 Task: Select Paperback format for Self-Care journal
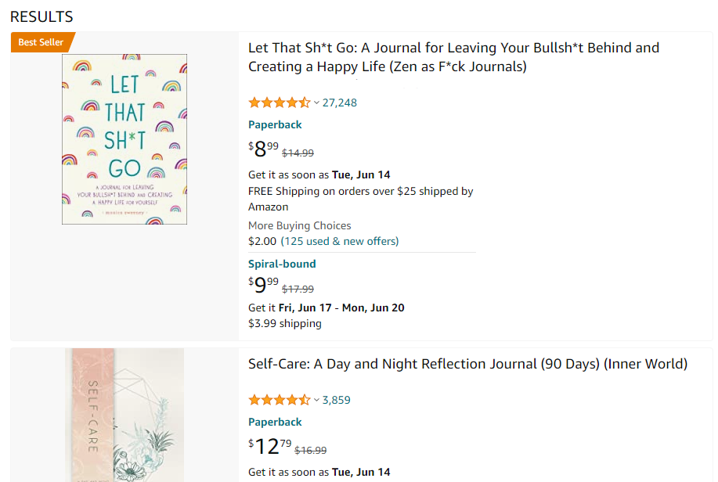pyautogui.click(x=275, y=422)
